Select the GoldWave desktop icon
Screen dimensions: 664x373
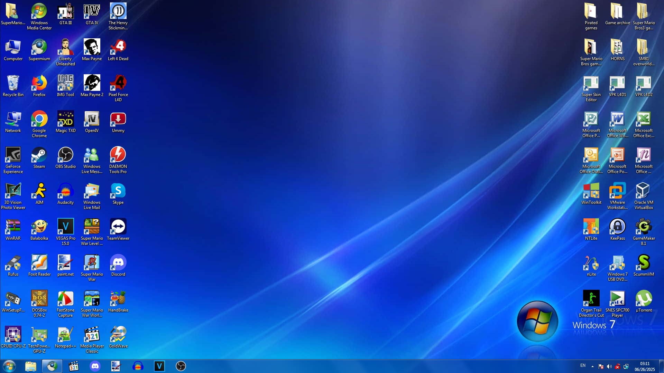(118, 337)
